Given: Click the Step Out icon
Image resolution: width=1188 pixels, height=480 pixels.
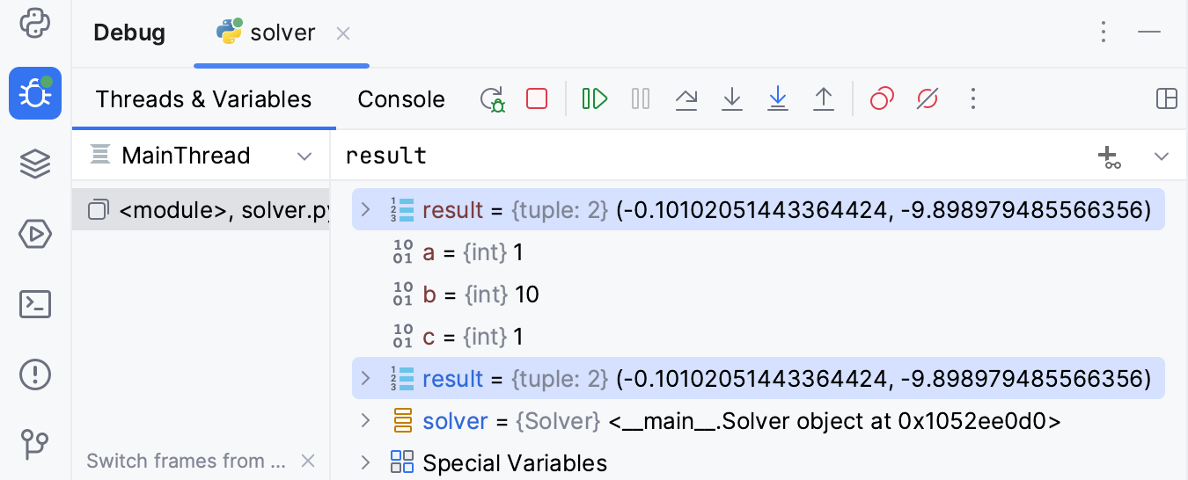Looking at the screenshot, I should [823, 98].
